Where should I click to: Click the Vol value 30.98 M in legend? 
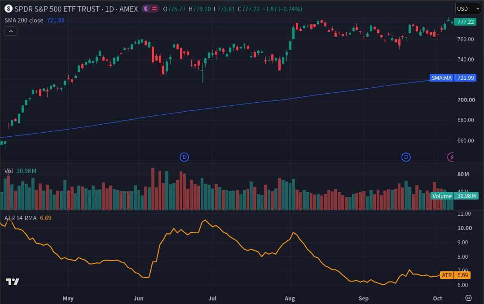[26, 171]
